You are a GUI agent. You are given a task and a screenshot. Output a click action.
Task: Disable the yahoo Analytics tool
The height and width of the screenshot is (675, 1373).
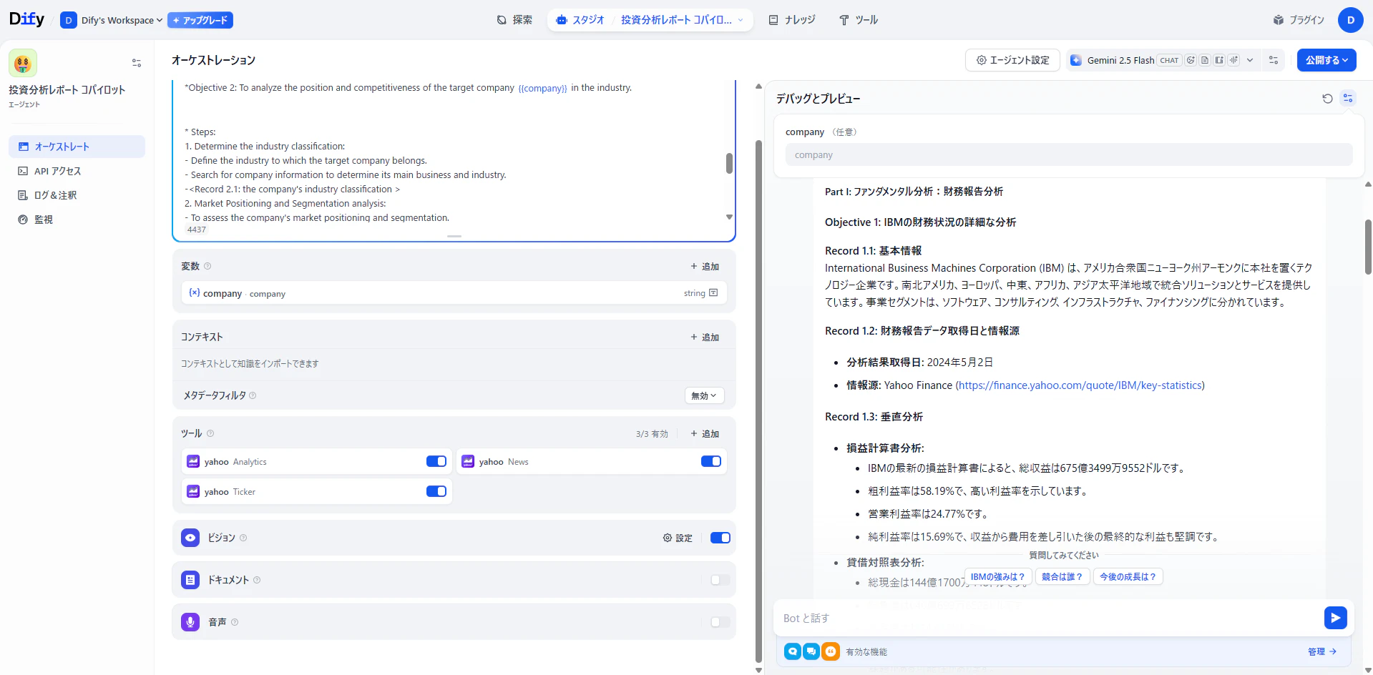coord(436,461)
